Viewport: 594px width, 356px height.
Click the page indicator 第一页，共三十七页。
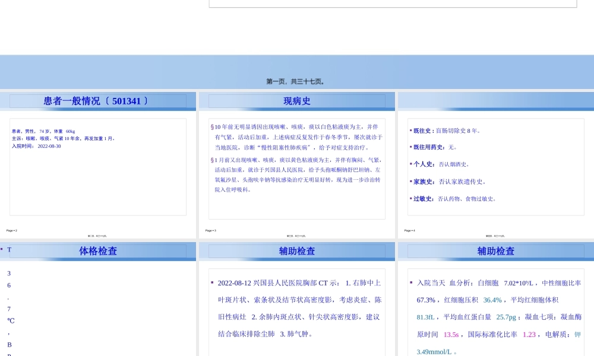(295, 81)
